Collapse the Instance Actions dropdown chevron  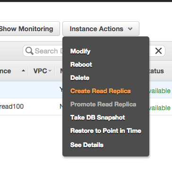[x=130, y=29]
